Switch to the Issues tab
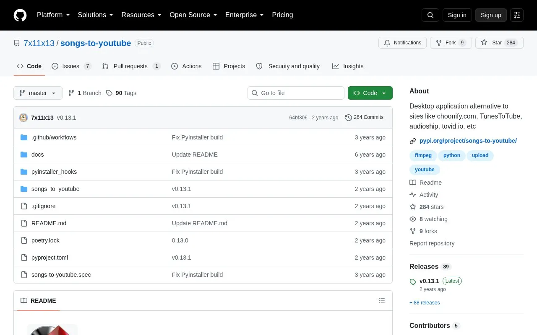537x335 pixels. click(71, 66)
